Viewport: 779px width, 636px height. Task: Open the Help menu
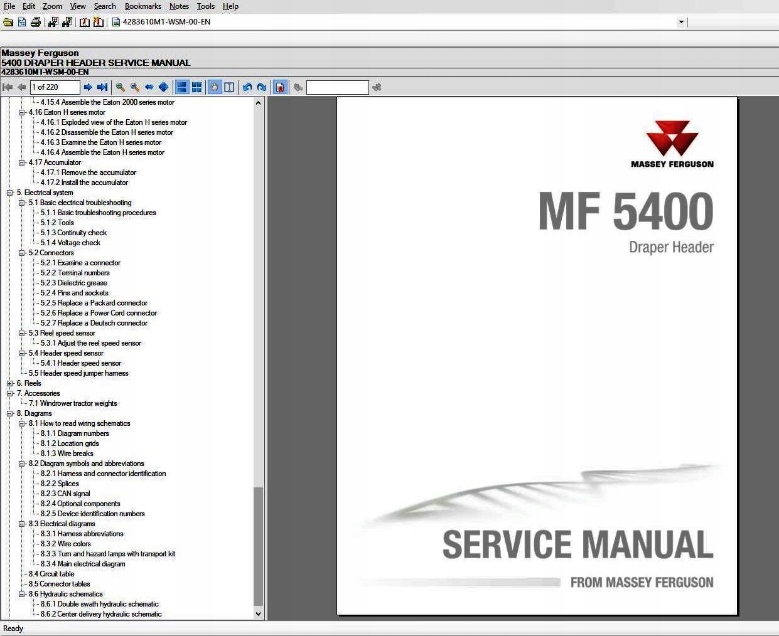(230, 6)
